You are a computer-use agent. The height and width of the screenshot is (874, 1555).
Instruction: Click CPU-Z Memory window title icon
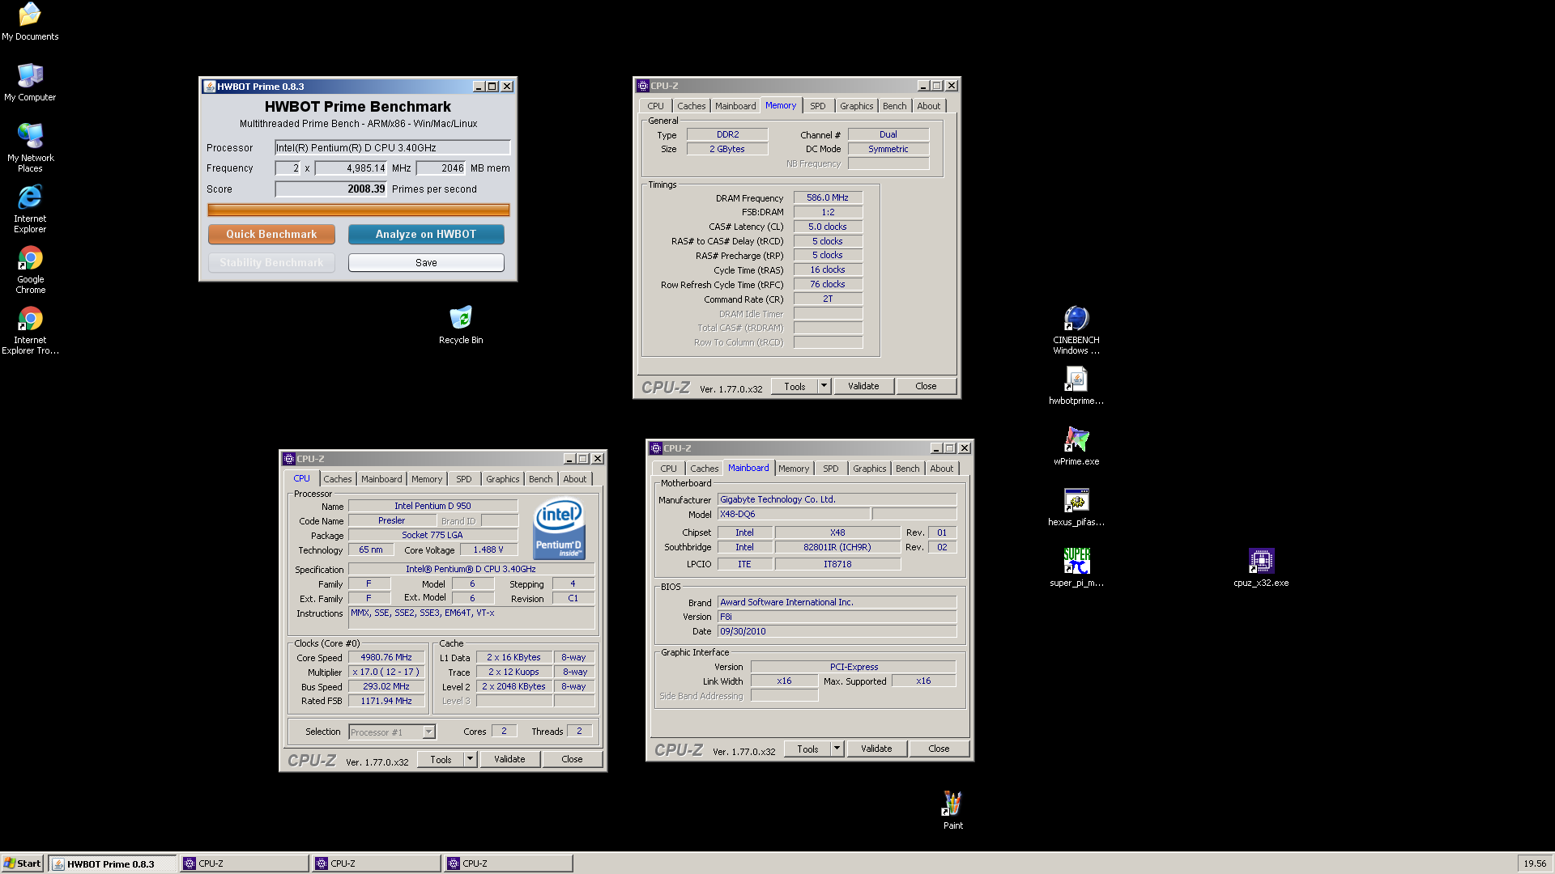(643, 86)
